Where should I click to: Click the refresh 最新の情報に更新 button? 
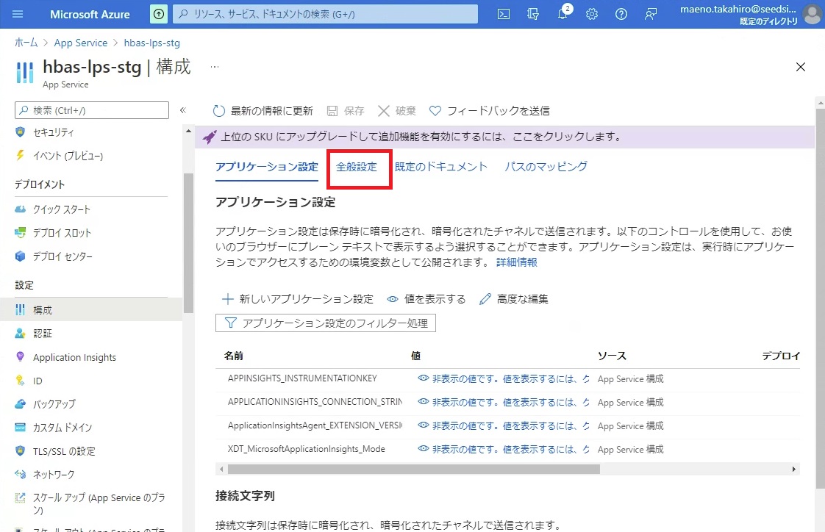[x=263, y=111]
